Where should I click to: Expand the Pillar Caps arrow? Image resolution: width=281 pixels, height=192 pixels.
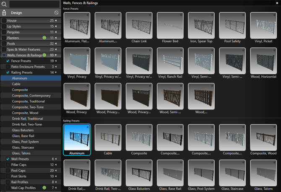(56, 165)
